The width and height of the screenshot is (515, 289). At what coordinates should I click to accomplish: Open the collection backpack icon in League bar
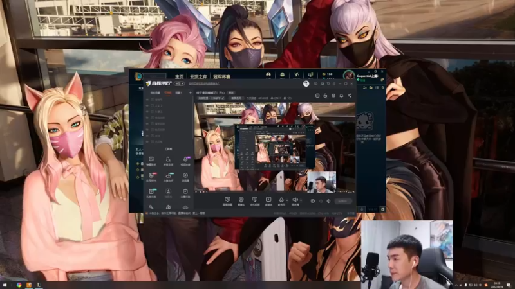tap(282, 74)
